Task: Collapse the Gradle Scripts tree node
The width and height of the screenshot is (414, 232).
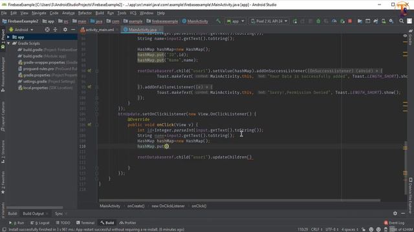Action: click(8, 43)
